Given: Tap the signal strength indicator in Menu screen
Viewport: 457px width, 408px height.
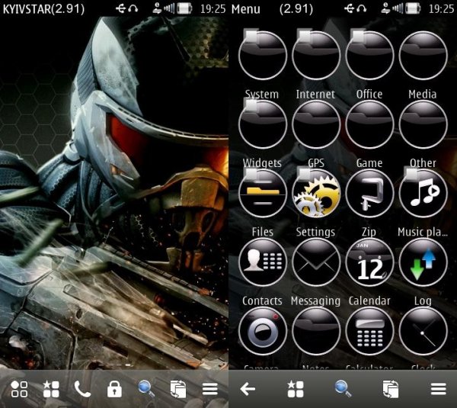Looking at the screenshot, I should point(398,8).
